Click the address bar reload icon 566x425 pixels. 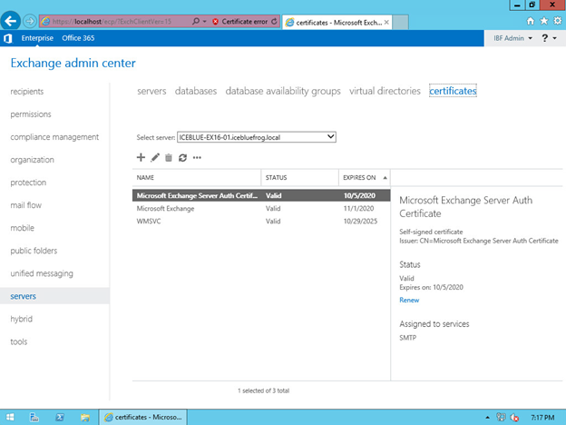point(274,21)
